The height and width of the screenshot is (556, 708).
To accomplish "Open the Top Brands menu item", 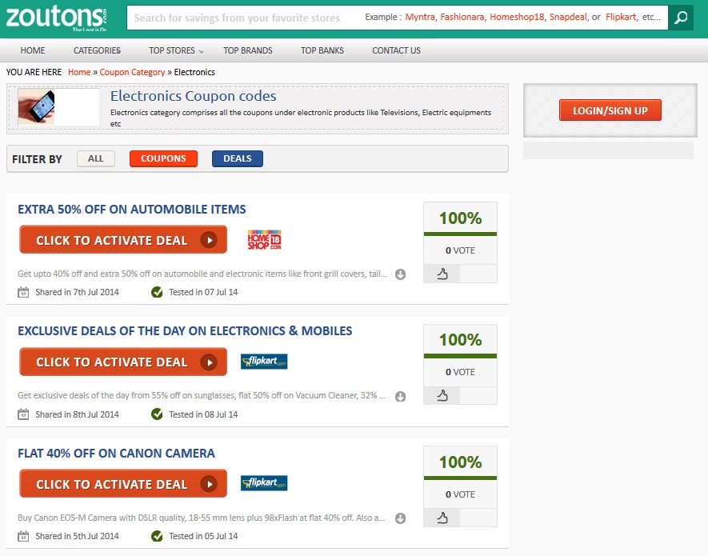I will coord(248,50).
